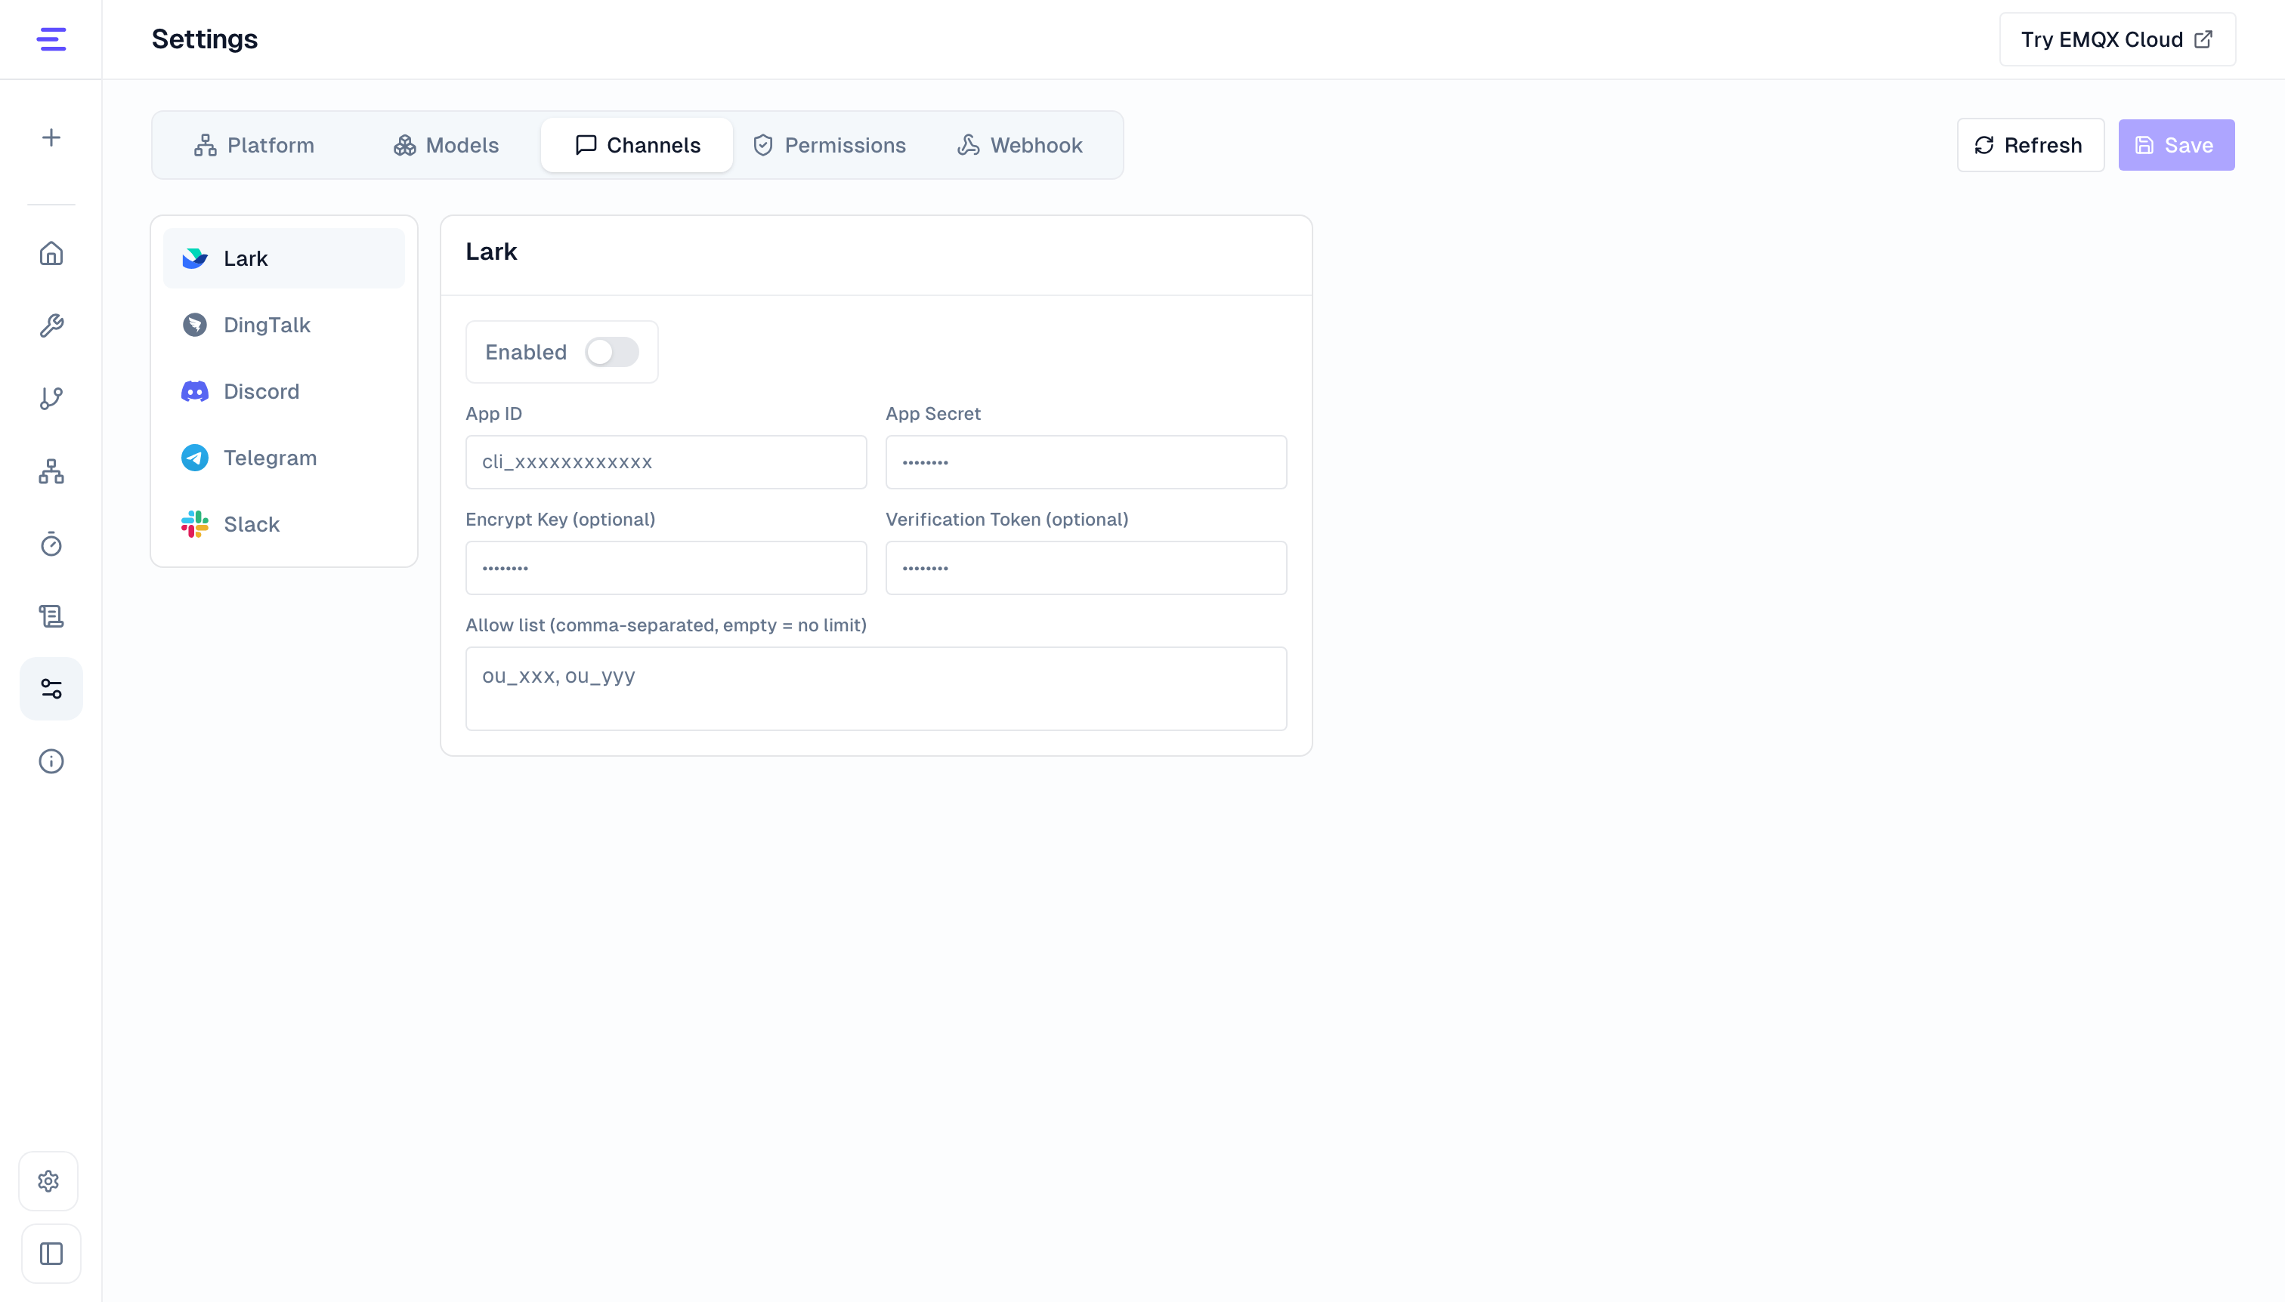Select the sliders settings icon in sidebar
Image resolution: width=2285 pixels, height=1302 pixels.
[51, 689]
